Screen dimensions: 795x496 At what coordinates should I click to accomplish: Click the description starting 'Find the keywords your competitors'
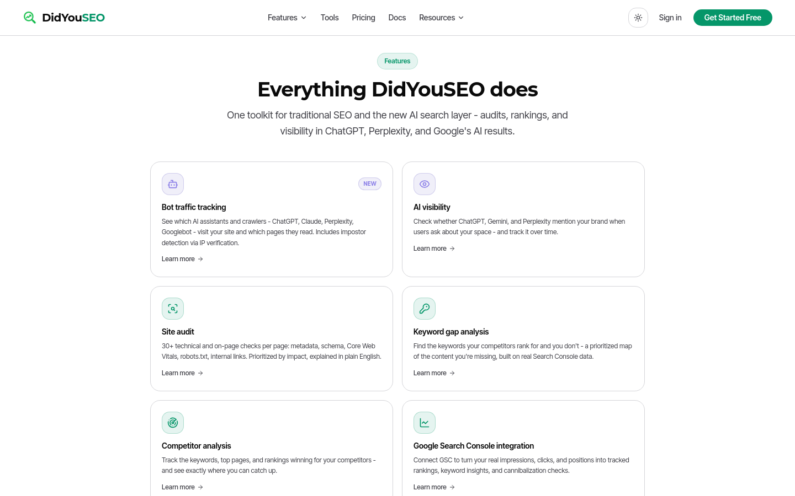pos(523,351)
